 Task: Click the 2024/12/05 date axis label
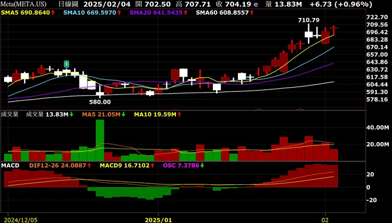point(21,220)
